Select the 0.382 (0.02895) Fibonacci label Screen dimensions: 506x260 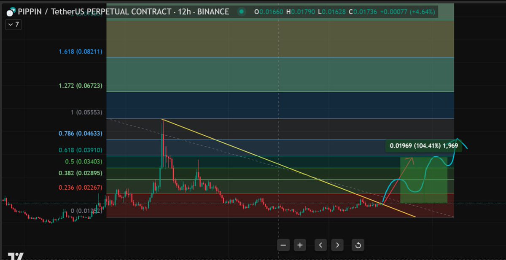pyautogui.click(x=81, y=173)
